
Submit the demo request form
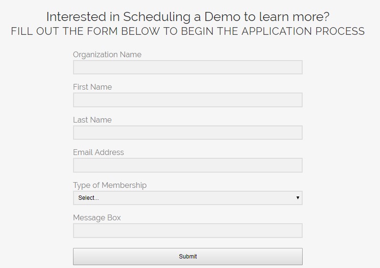(x=188, y=257)
